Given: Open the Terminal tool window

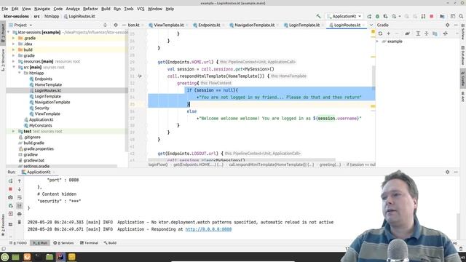Looking at the screenshot, I should coord(89,243).
